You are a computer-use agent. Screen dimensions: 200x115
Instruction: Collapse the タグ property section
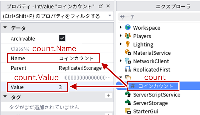(x=5, y=96)
